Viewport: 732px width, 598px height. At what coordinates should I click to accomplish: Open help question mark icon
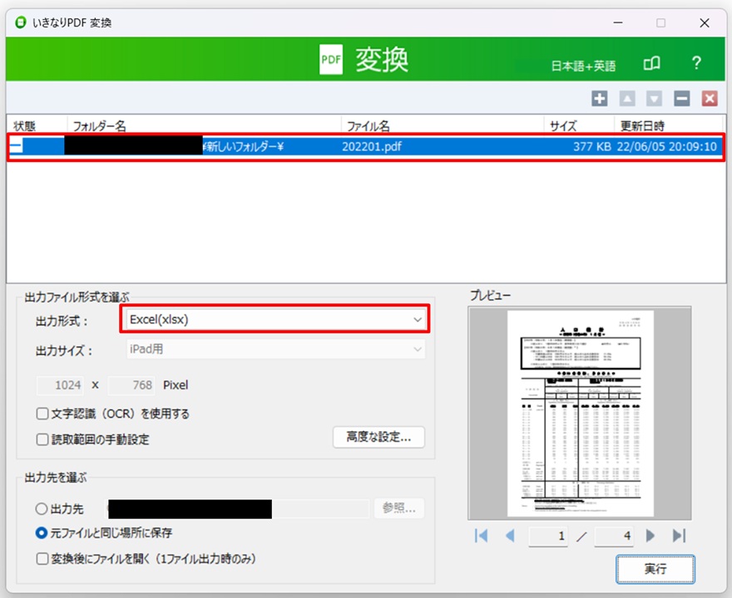[x=697, y=64]
